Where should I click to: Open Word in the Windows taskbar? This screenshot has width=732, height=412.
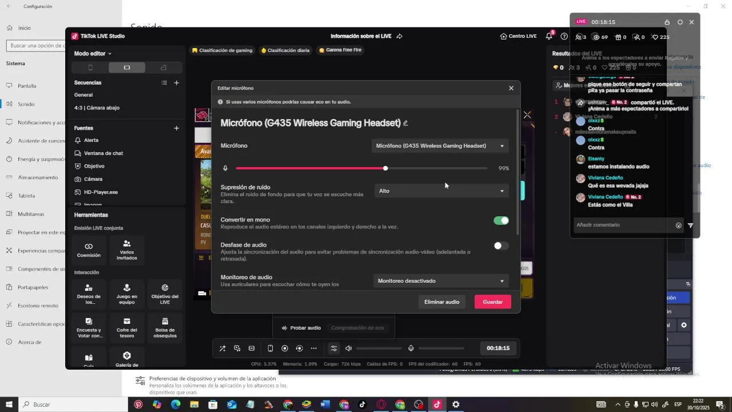click(325, 405)
